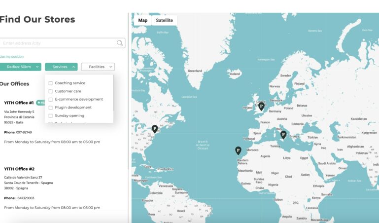379x223 pixels.
Task: Toggle the Sunday opening checkbox
Action: [x=51, y=116]
